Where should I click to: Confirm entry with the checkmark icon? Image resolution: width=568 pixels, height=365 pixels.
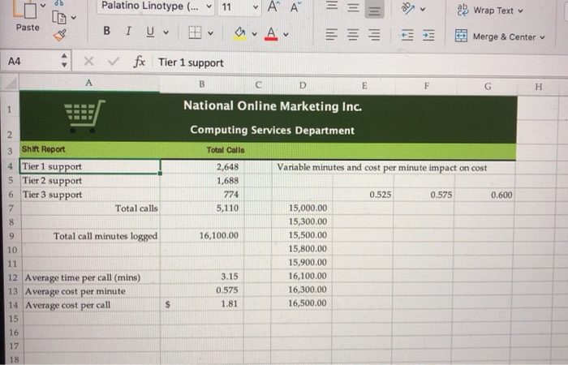pyautogui.click(x=114, y=61)
